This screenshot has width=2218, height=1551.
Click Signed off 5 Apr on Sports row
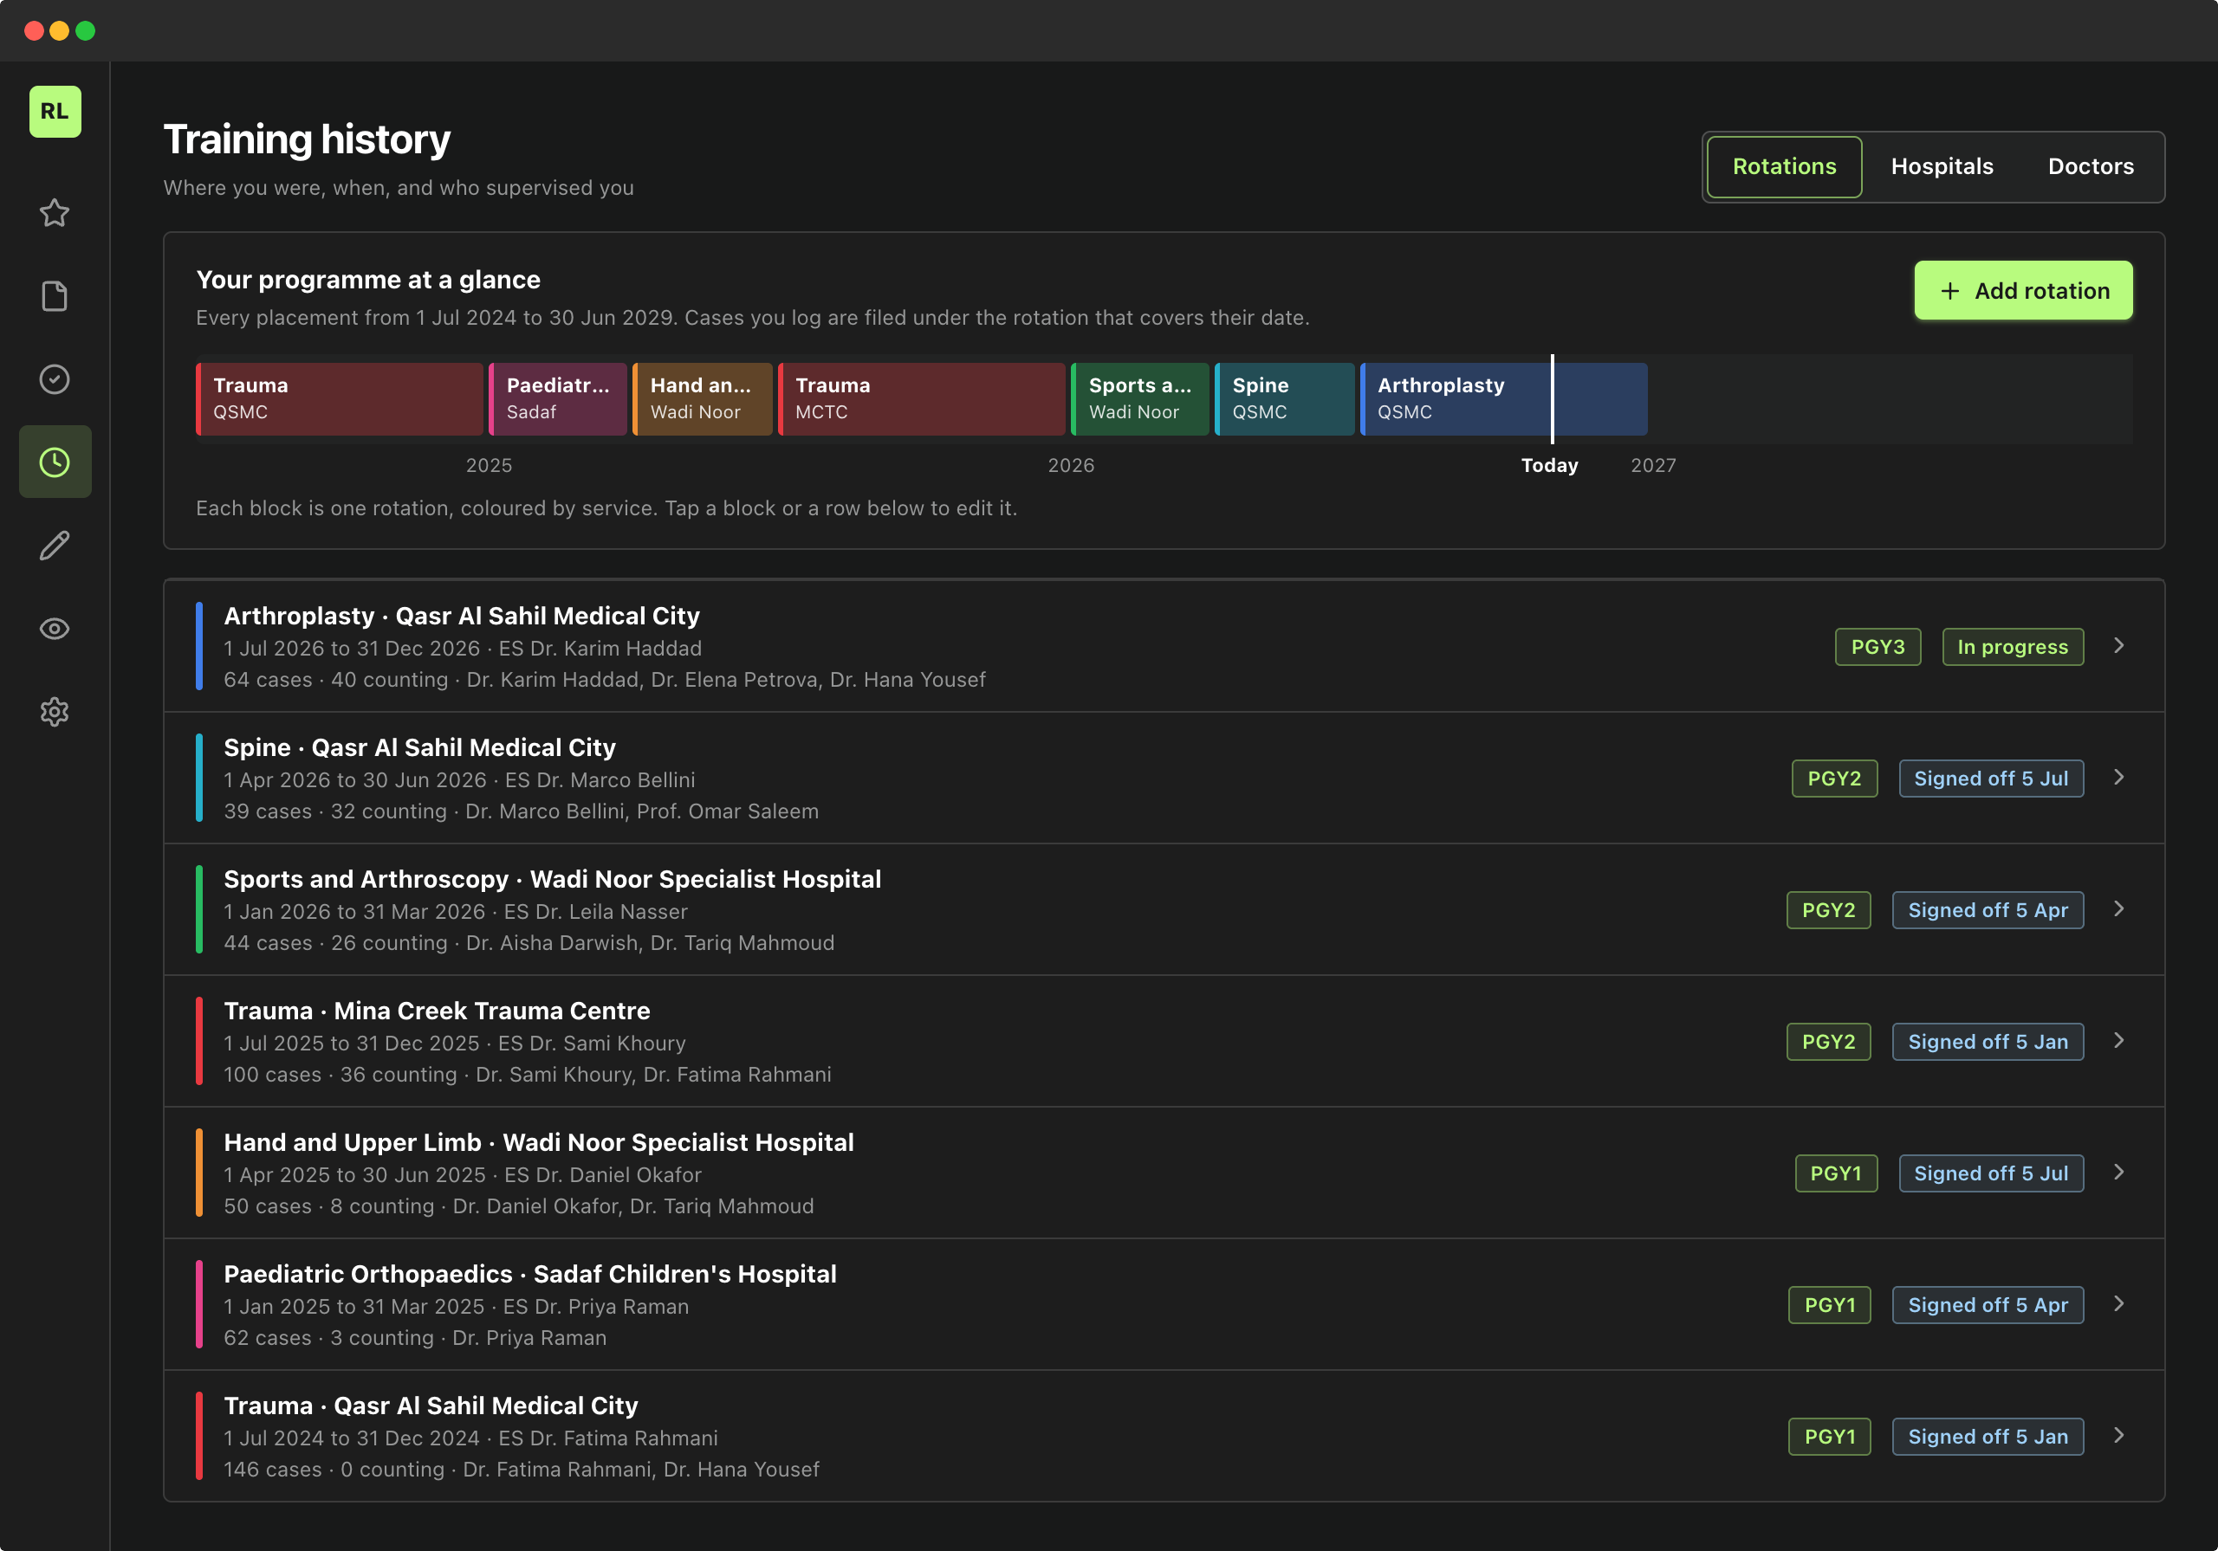coord(1988,910)
